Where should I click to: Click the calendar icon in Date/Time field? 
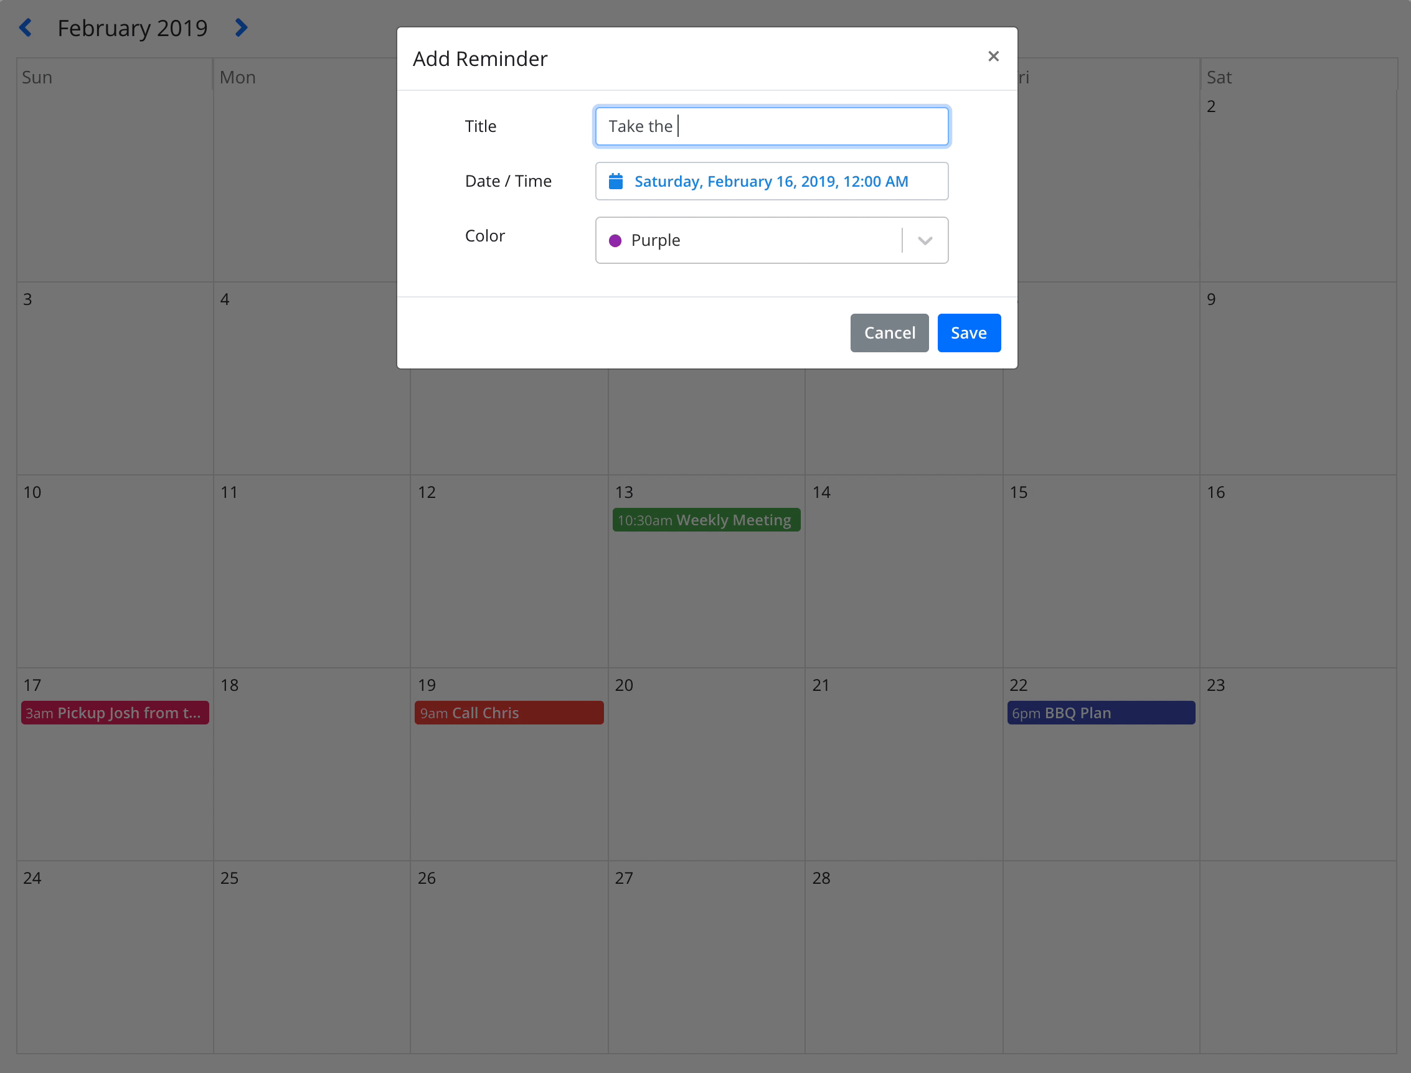click(616, 180)
